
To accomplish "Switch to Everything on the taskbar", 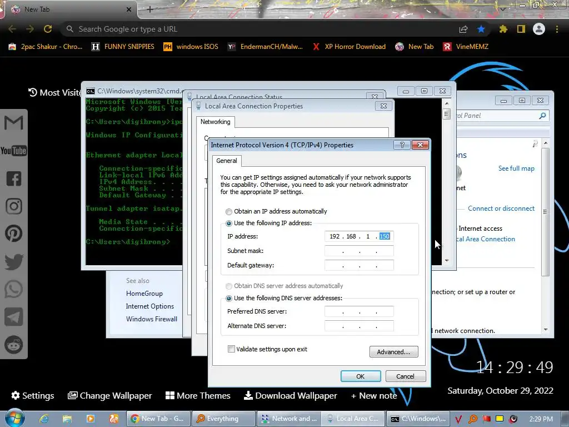I will pyautogui.click(x=223, y=419).
